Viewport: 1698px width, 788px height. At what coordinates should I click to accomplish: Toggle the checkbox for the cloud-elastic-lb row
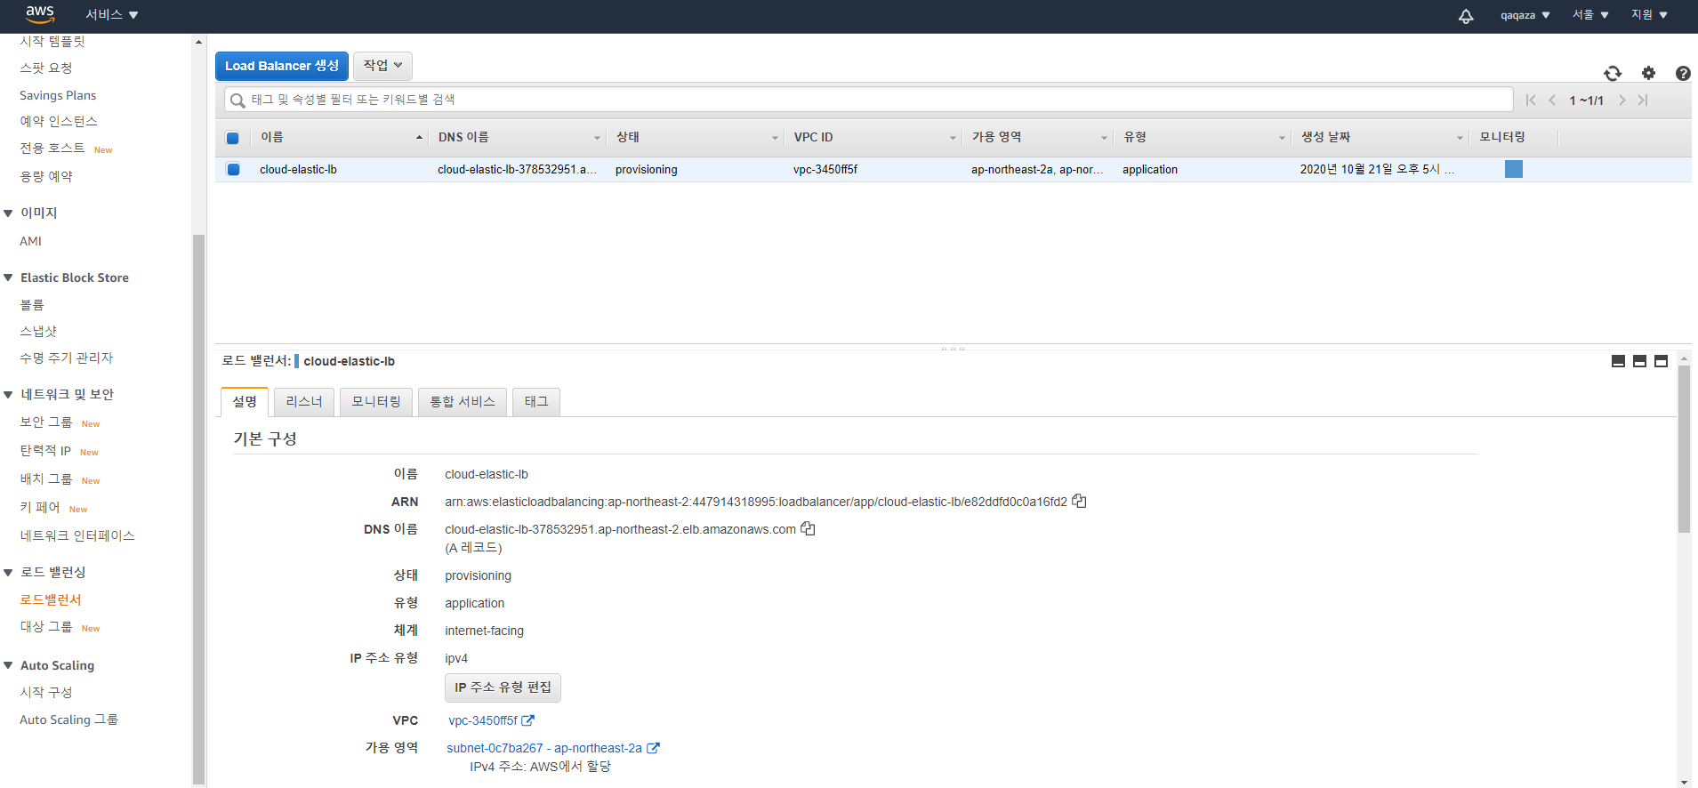pos(233,170)
